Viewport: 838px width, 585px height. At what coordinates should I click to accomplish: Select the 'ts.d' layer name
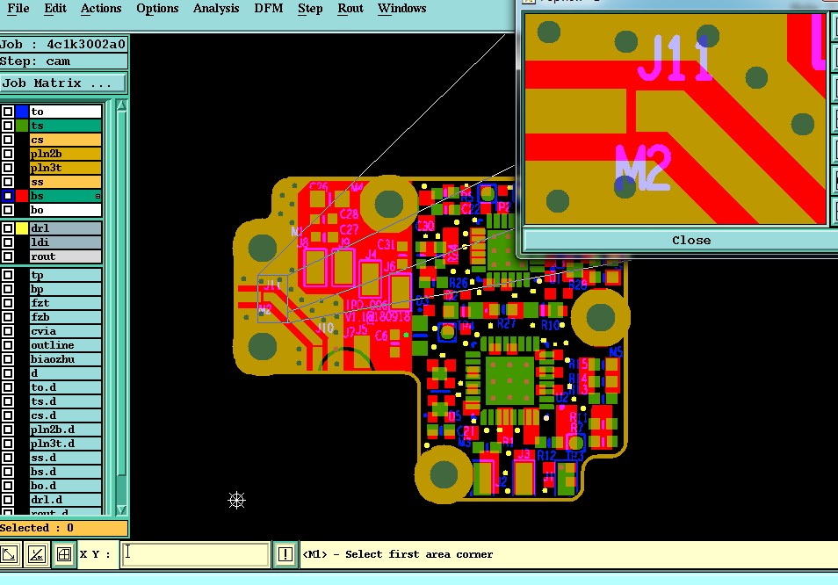[65, 401]
